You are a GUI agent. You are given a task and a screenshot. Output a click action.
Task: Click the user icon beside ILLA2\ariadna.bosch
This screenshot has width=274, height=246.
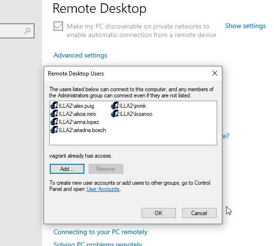[54, 130]
